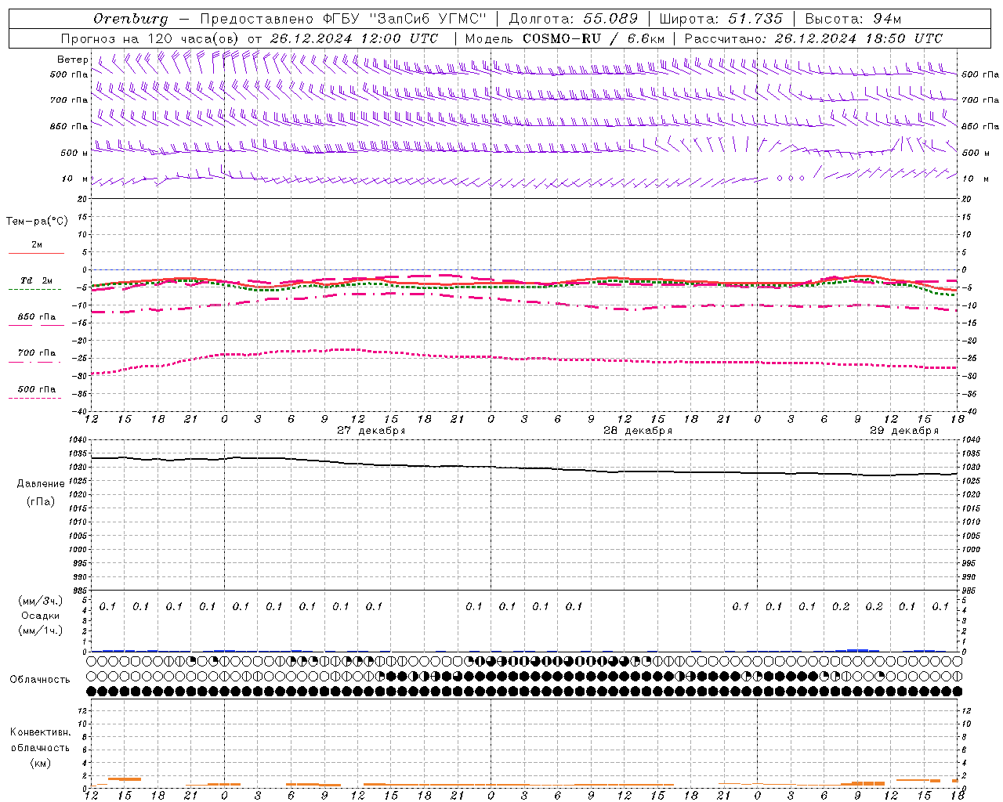The width and height of the screenshot is (1003, 802).
Task: Select the '29 декабря' date label
Action: tap(904, 431)
